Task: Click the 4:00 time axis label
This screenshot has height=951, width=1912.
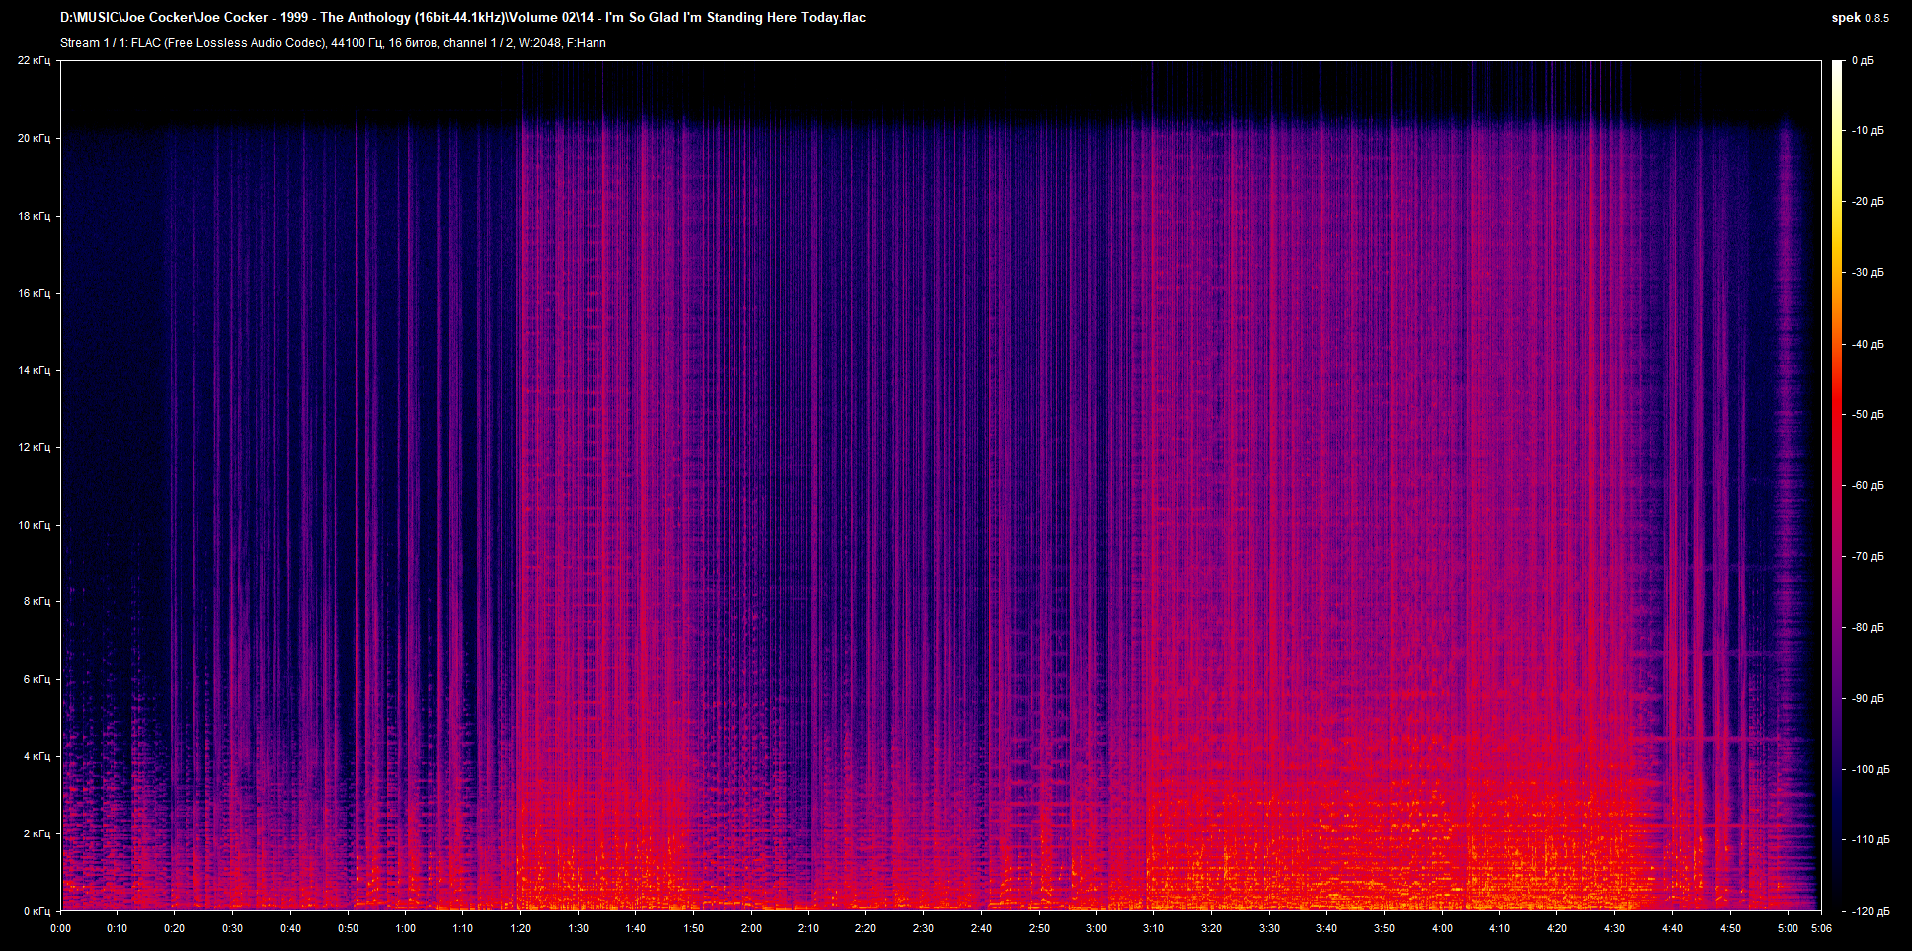Action: [x=1442, y=928]
